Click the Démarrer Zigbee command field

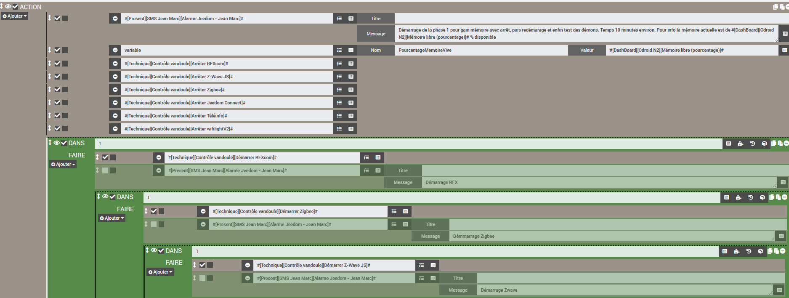coord(298,211)
